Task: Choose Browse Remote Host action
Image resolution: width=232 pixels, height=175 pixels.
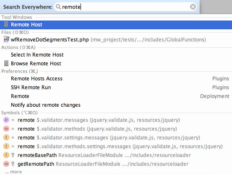Action: coord(116,64)
